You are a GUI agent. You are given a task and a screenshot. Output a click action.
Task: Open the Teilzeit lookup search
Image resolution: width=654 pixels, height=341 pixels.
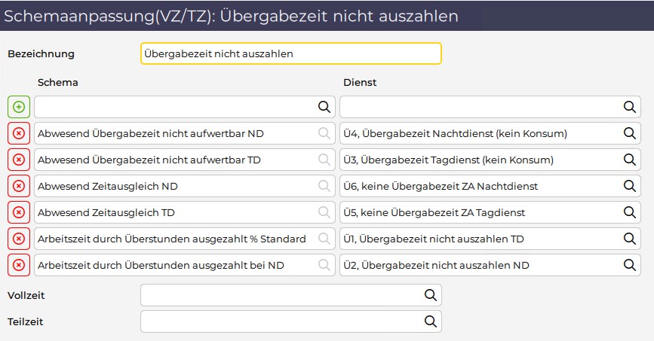click(431, 321)
